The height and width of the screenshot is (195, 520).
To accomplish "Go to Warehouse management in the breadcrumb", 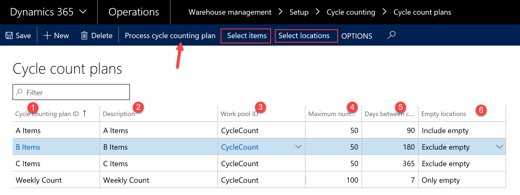I will coord(230,12).
